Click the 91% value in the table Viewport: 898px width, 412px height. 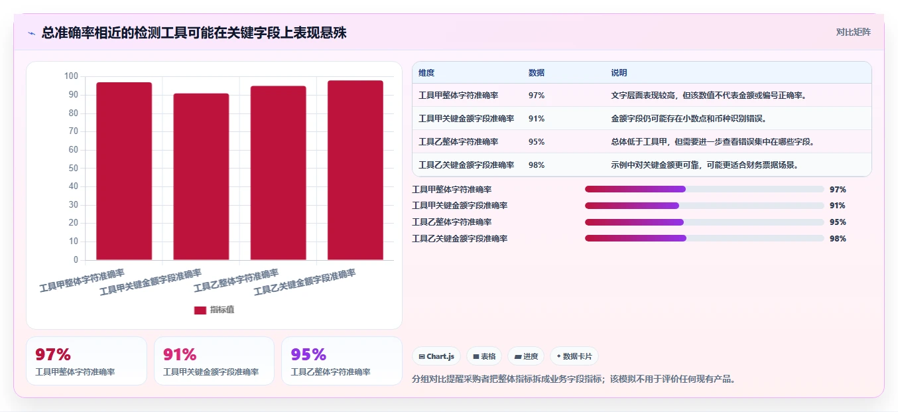pos(537,119)
